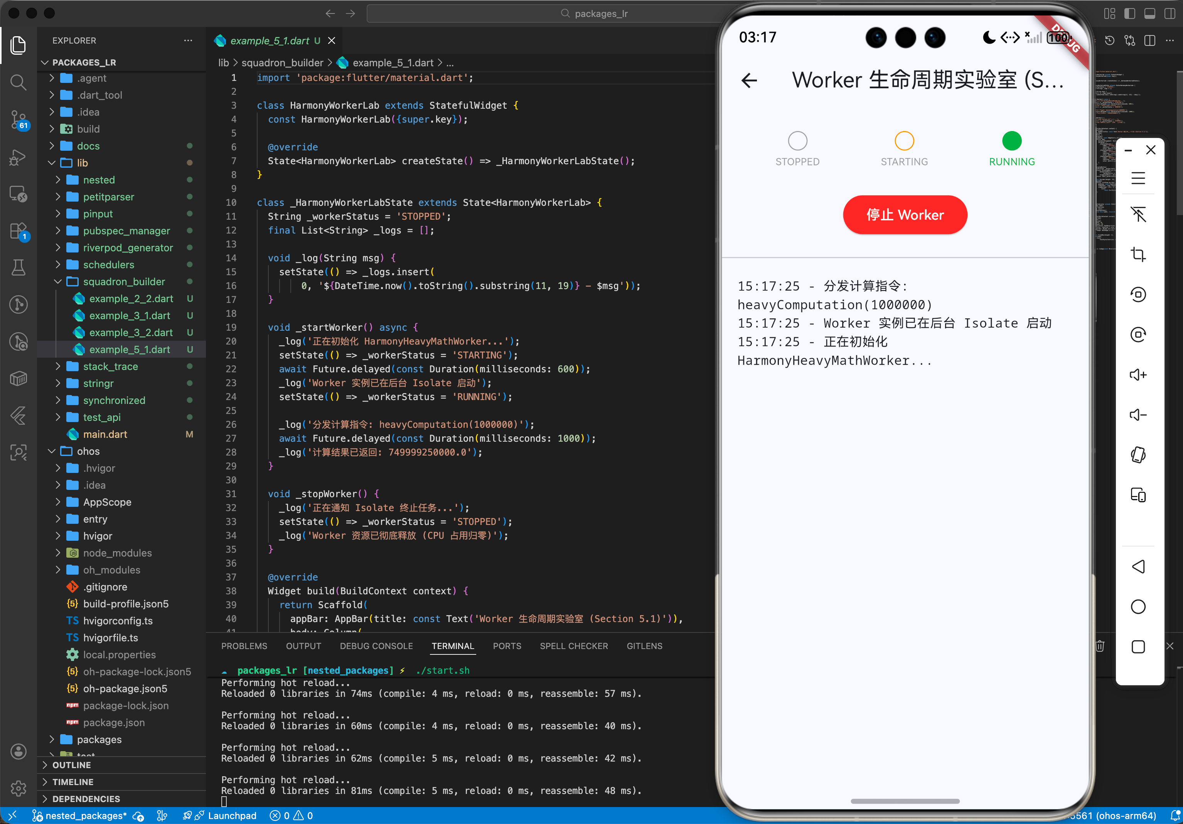Image resolution: width=1183 pixels, height=824 pixels.
Task: Toggle primary sidebar layout icon in title bar
Action: point(1129,13)
